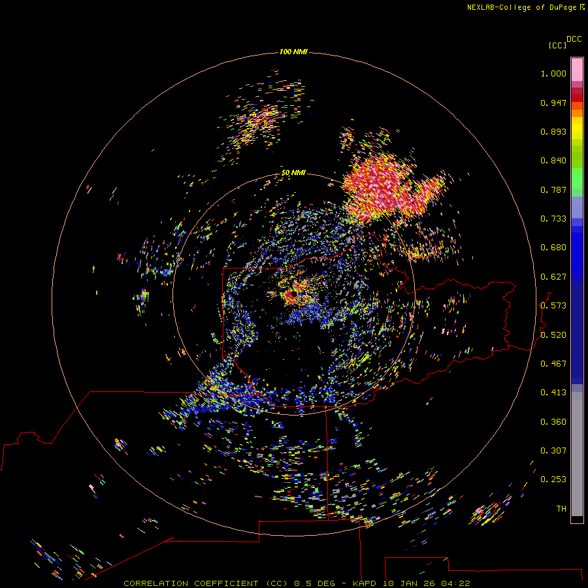The height and width of the screenshot is (588, 588).
Task: Click the 0.360 color scale value
Action: (x=553, y=422)
